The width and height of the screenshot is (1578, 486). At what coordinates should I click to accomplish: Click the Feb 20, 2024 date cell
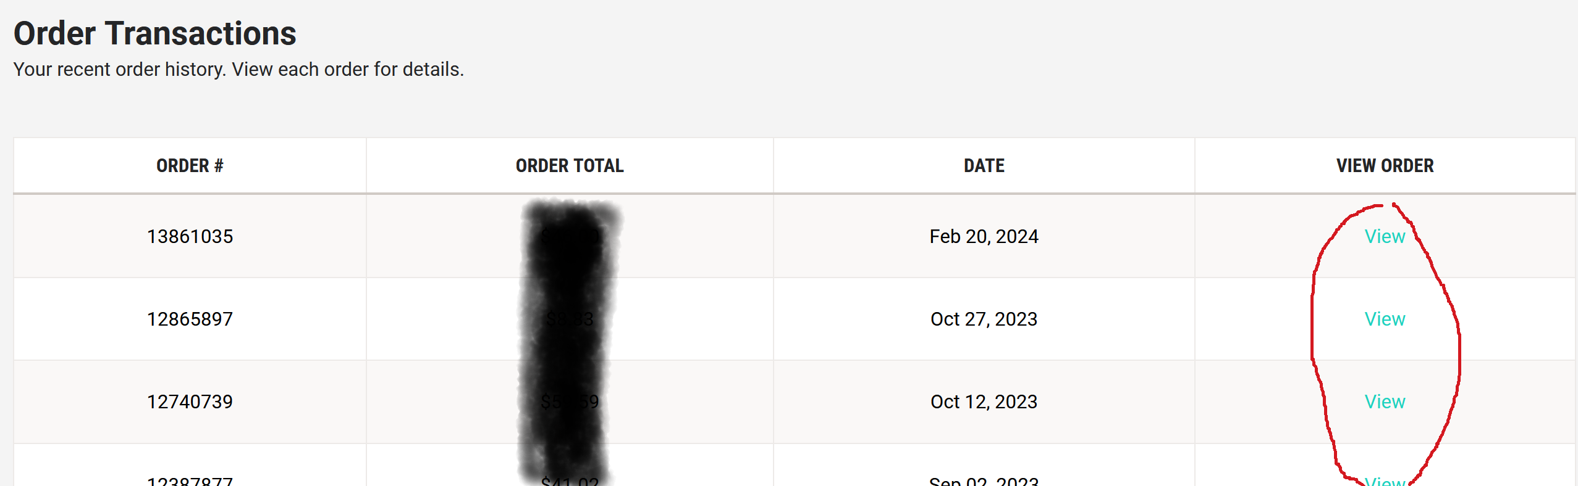(984, 236)
